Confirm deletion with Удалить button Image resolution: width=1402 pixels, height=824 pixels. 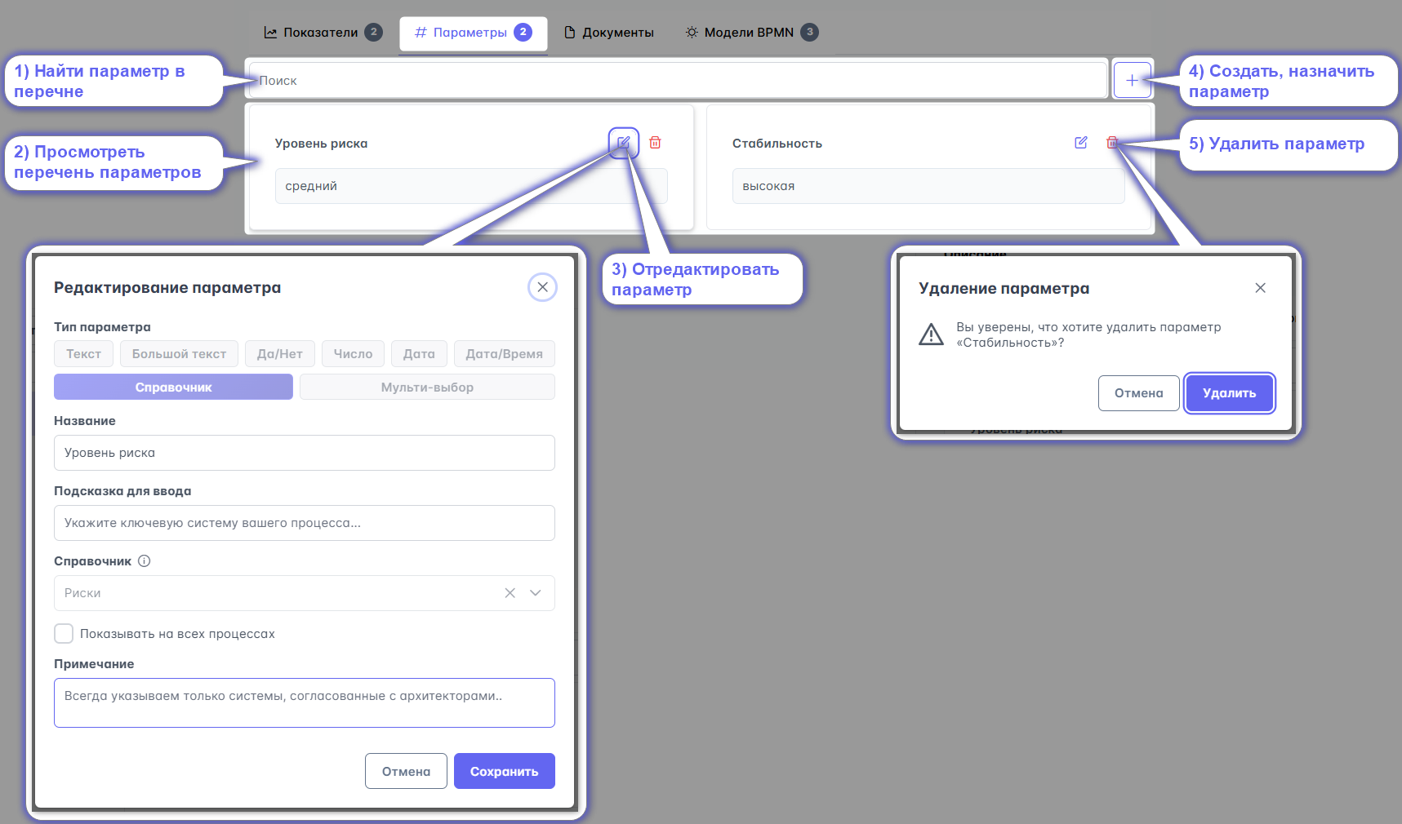pyautogui.click(x=1229, y=393)
